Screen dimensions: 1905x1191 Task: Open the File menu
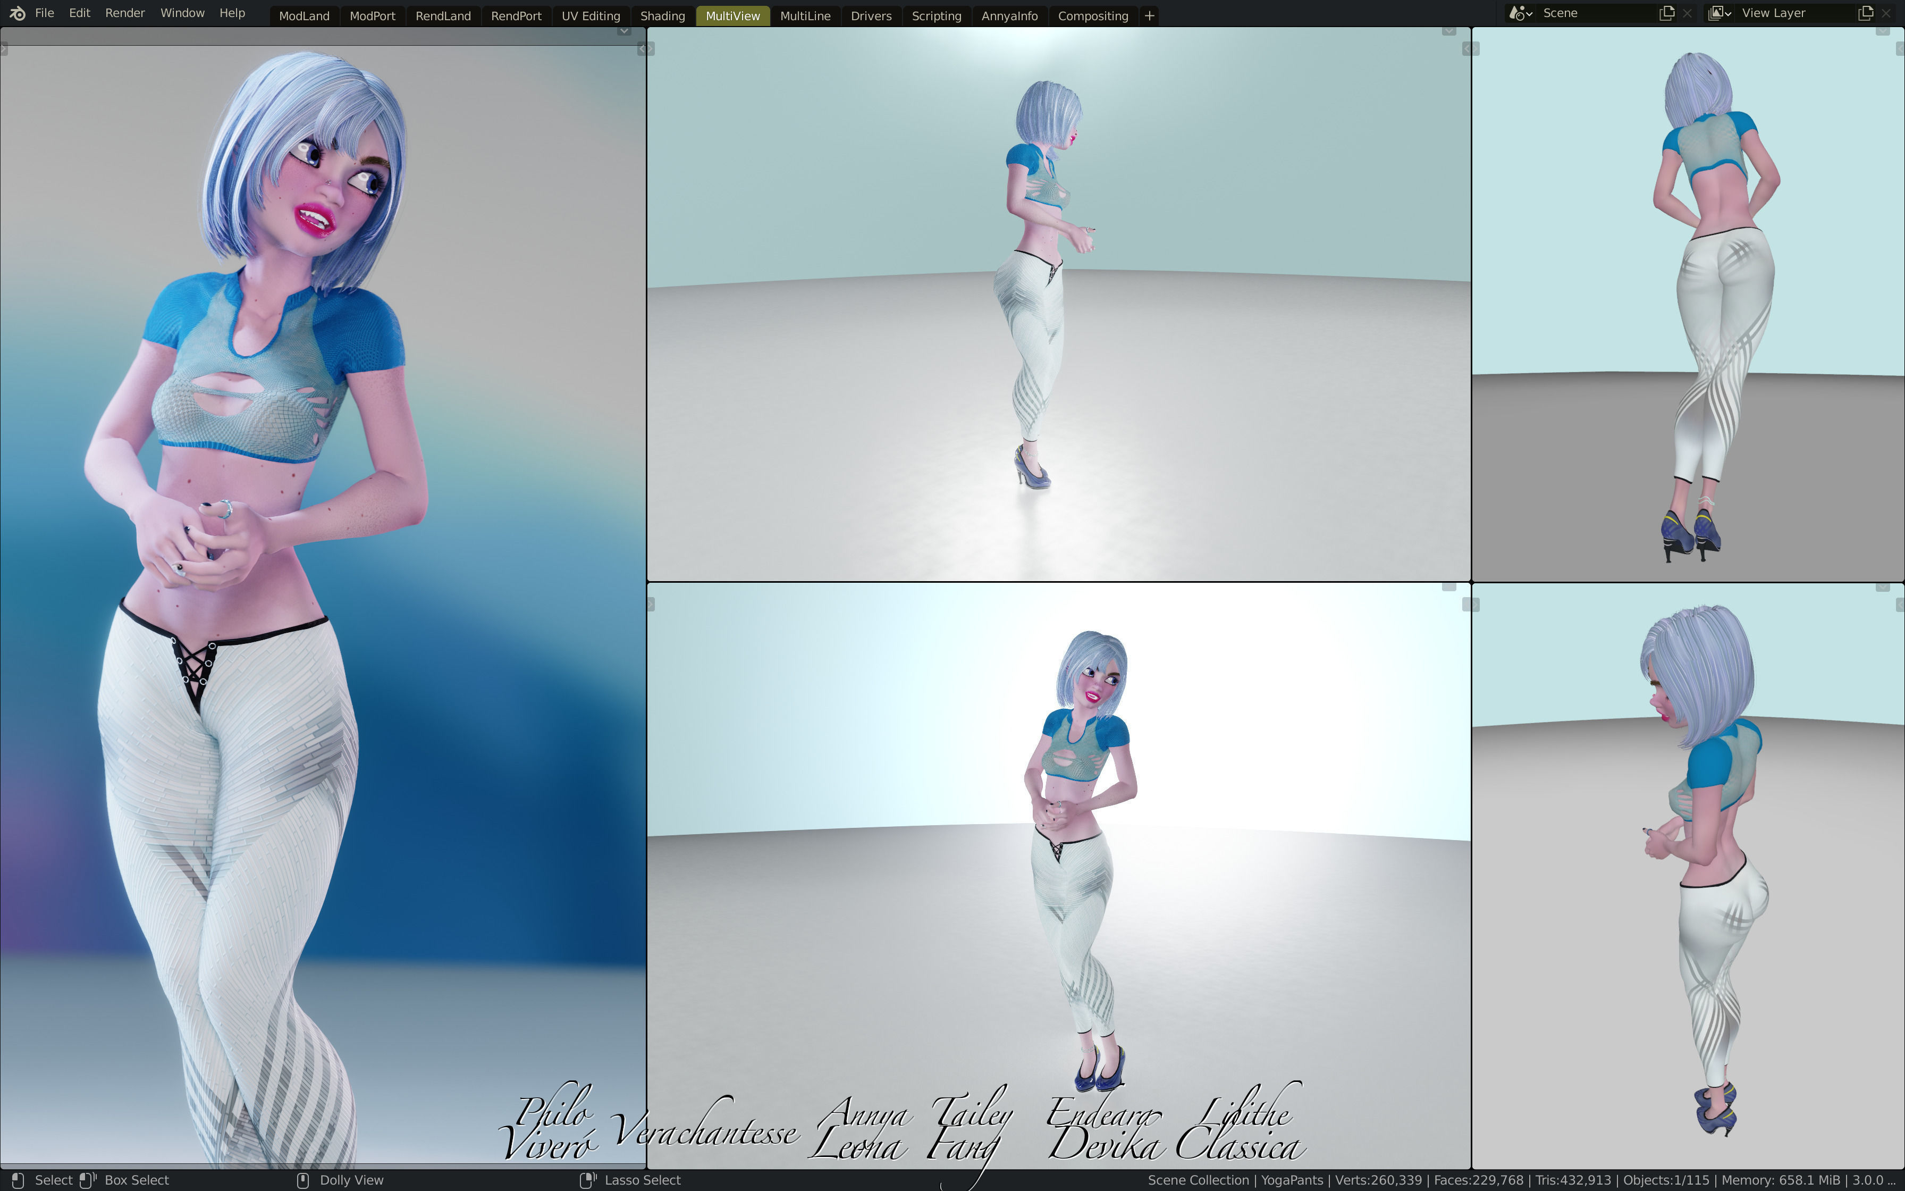click(x=45, y=13)
